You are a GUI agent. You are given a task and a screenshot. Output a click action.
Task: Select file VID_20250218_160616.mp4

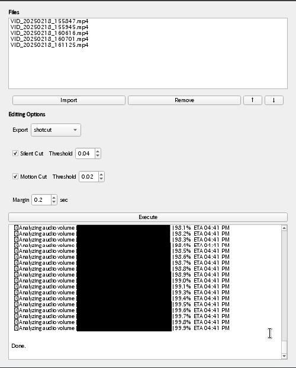pos(49,33)
